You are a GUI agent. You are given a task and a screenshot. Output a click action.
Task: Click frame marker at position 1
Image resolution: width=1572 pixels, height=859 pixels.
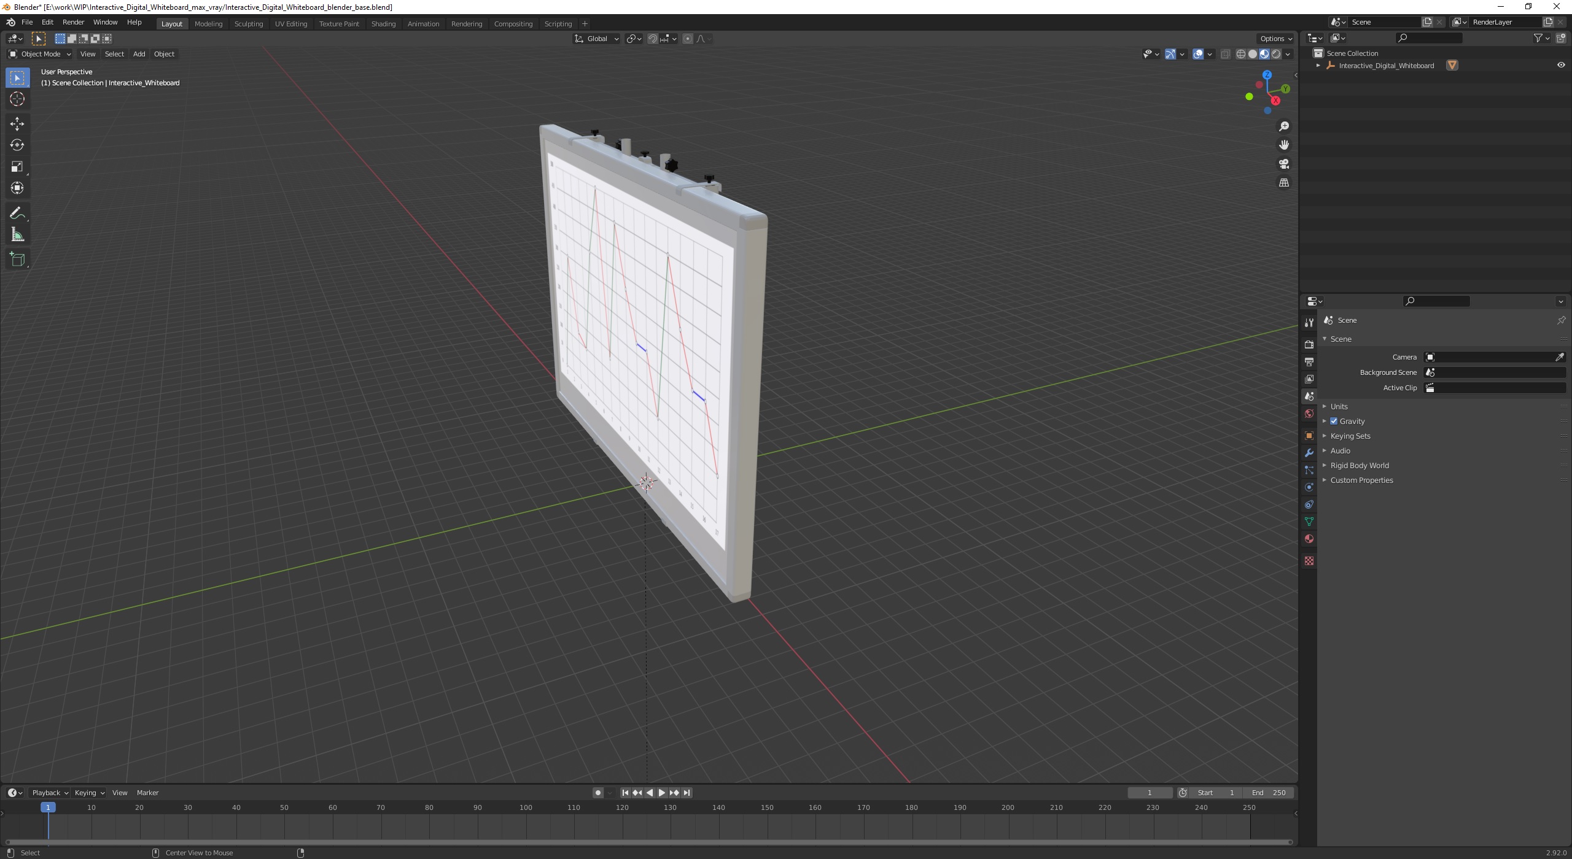coord(47,806)
